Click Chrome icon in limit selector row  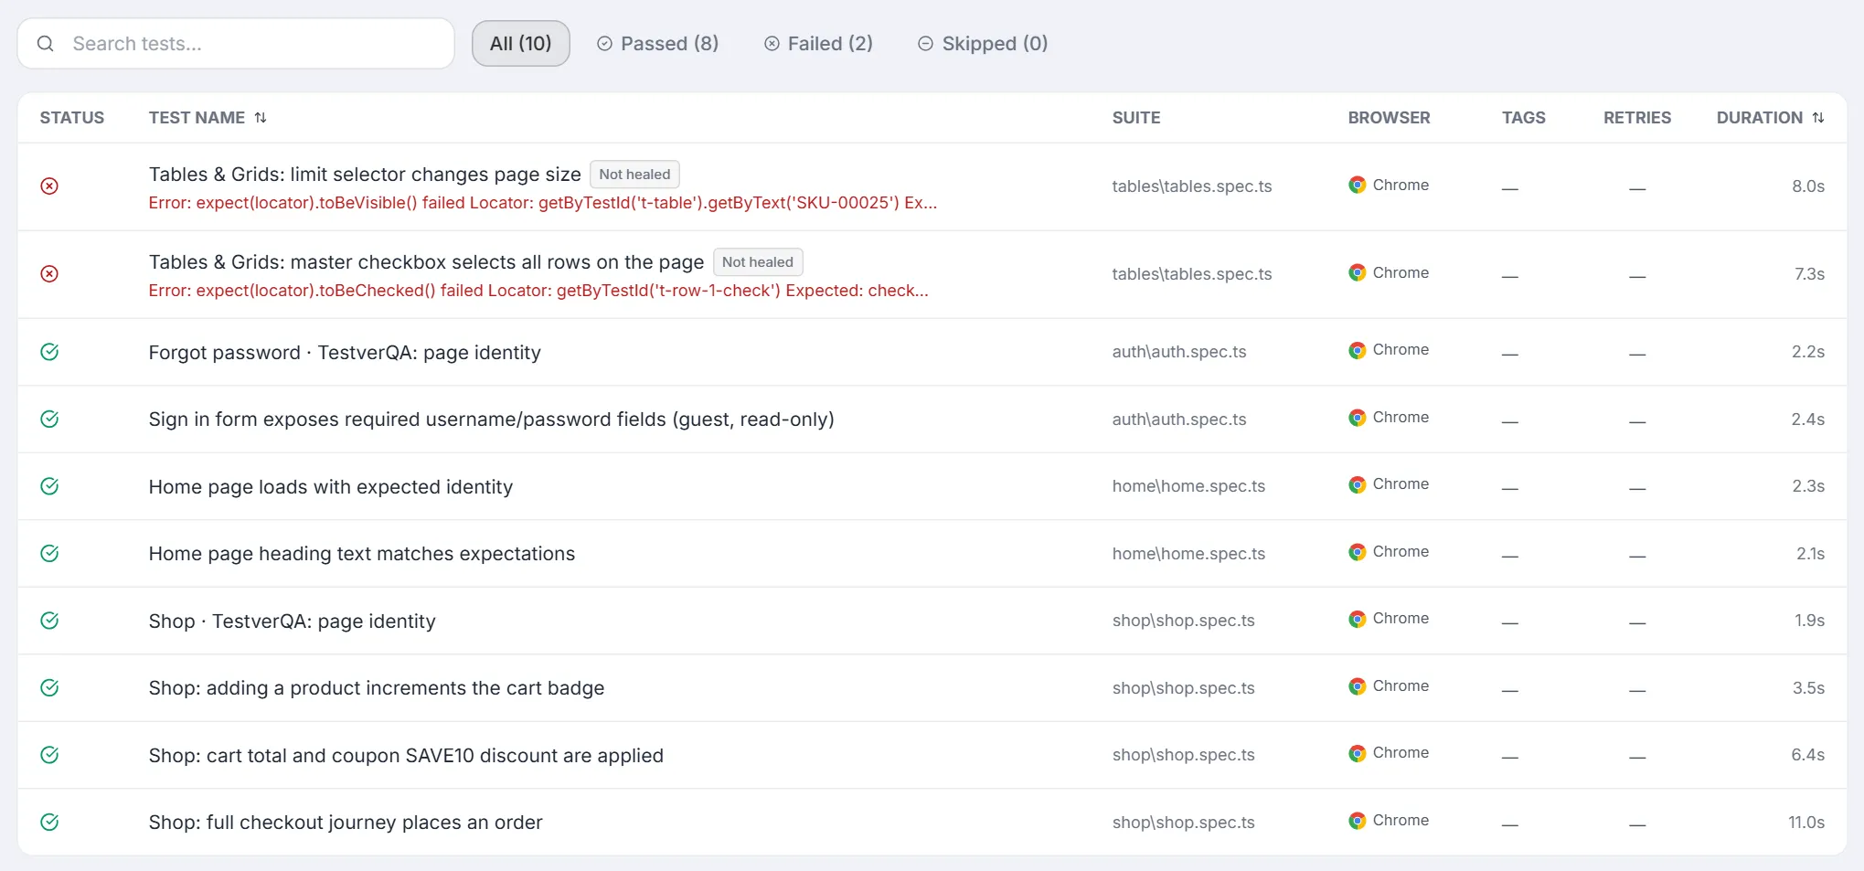click(1358, 185)
